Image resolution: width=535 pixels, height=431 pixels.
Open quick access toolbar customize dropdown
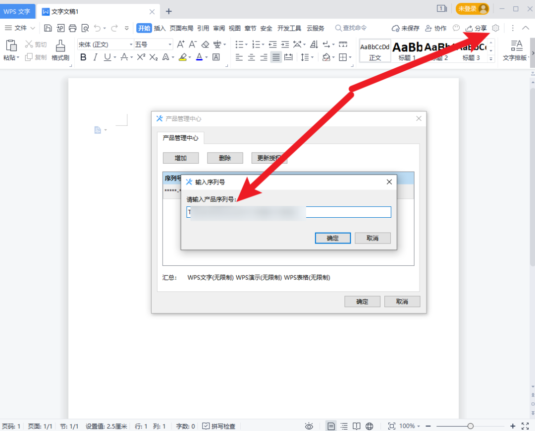pos(127,28)
